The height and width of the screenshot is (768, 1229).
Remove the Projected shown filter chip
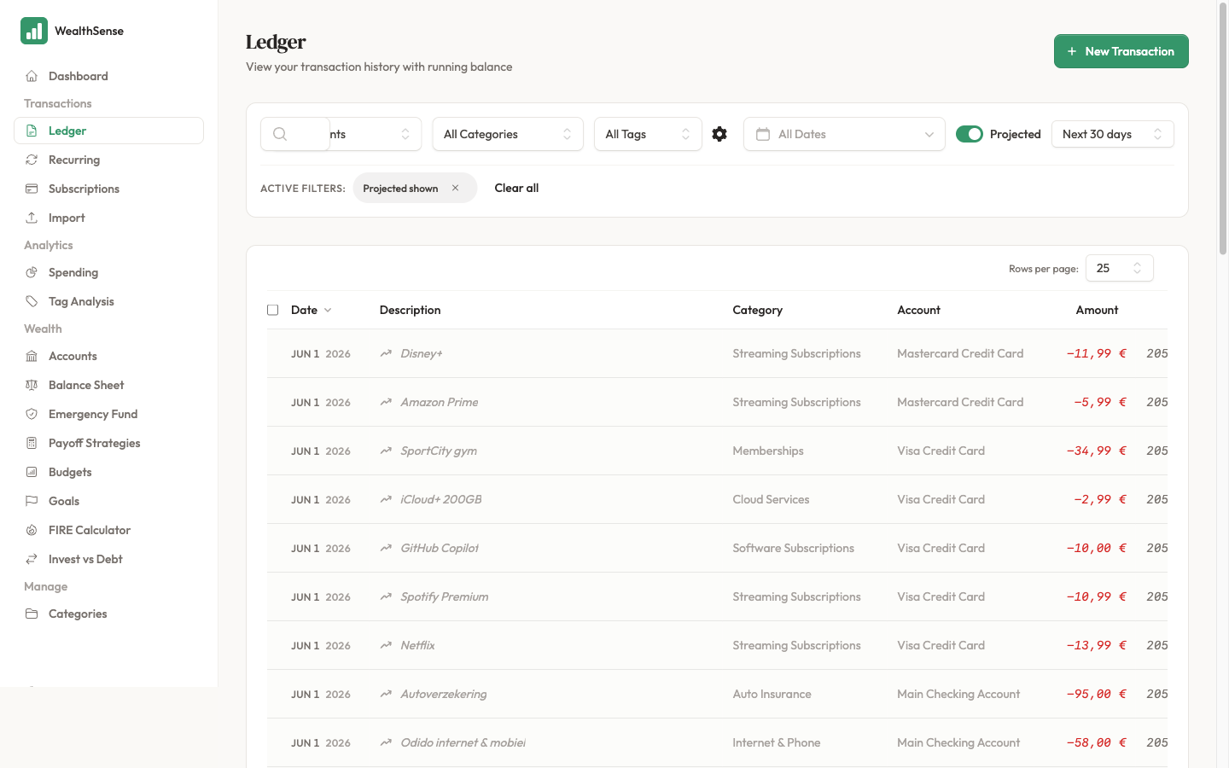(455, 188)
